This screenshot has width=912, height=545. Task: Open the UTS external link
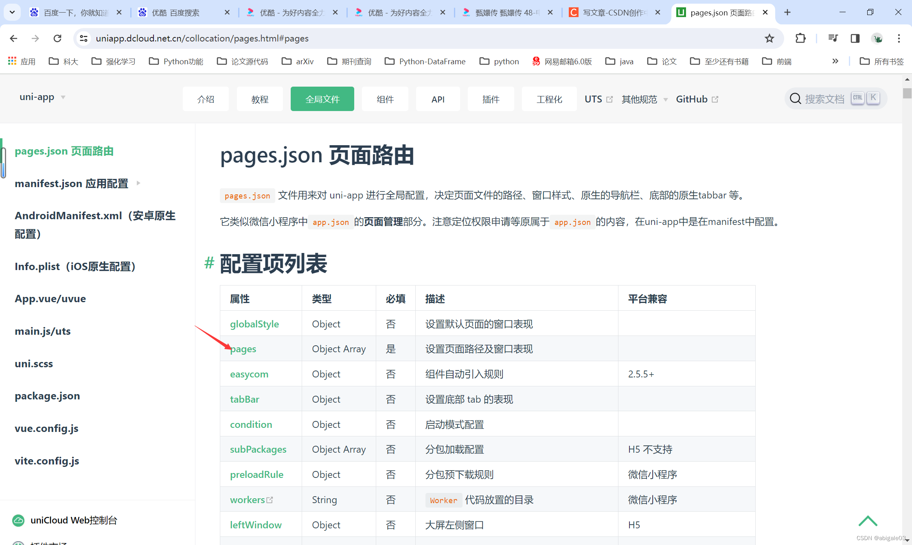tap(598, 99)
